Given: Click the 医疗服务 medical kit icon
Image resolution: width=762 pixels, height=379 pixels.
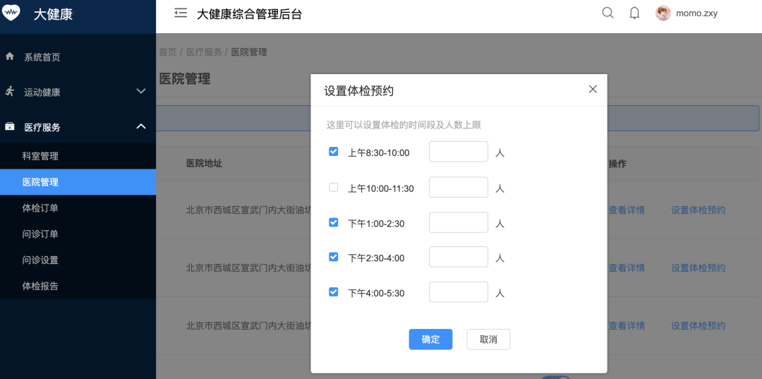Looking at the screenshot, I should tap(10, 127).
